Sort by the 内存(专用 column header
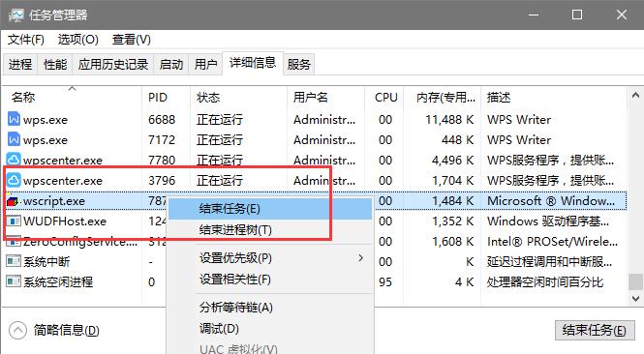644x354 pixels. (x=443, y=98)
